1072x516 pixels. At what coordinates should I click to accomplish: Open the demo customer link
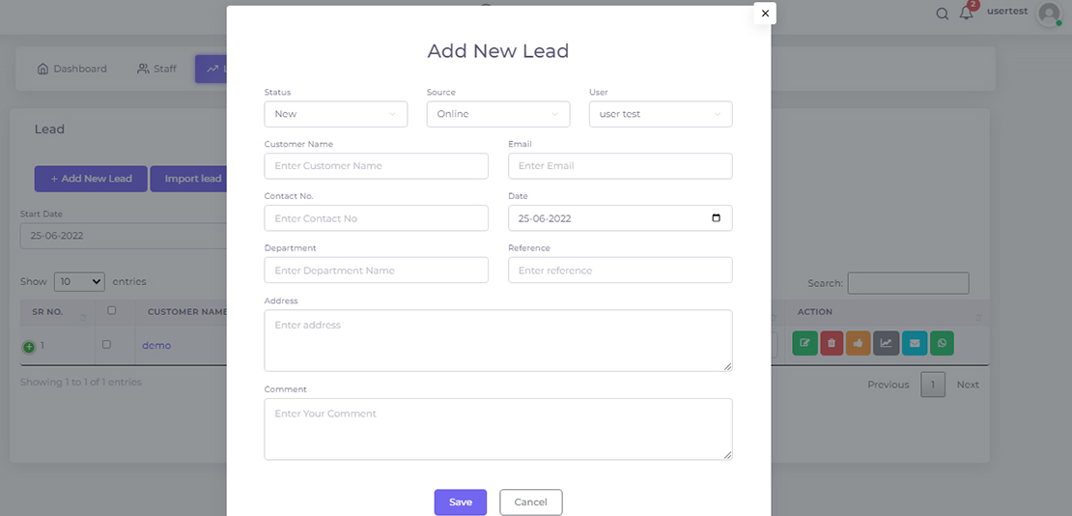pyautogui.click(x=156, y=346)
